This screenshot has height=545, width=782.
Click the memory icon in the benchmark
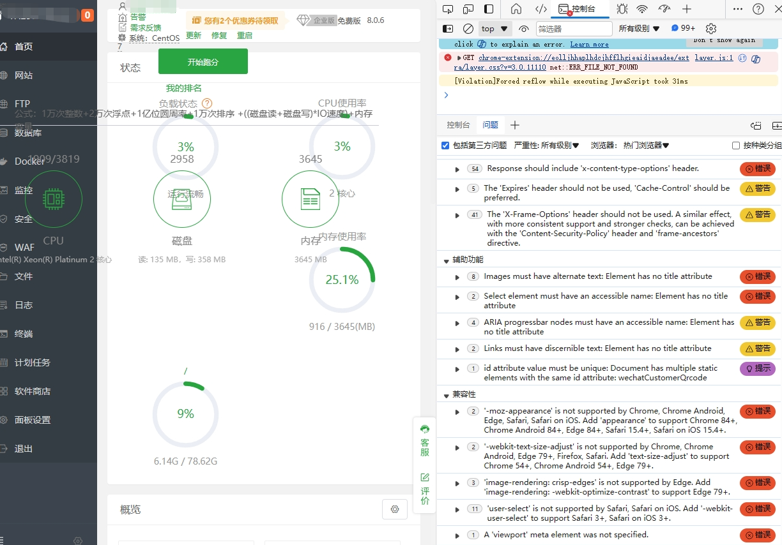tap(310, 200)
